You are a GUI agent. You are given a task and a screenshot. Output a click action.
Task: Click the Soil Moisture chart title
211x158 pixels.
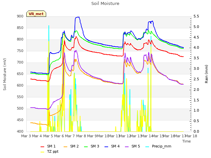point(105,4)
